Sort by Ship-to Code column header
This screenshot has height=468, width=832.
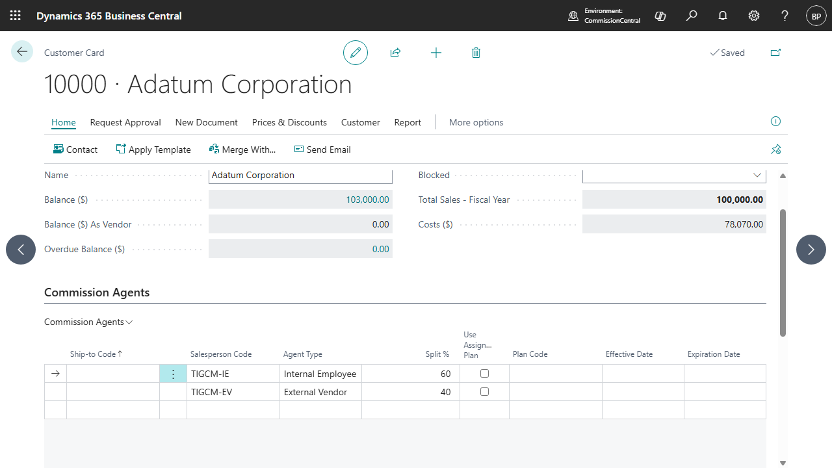tap(96, 354)
